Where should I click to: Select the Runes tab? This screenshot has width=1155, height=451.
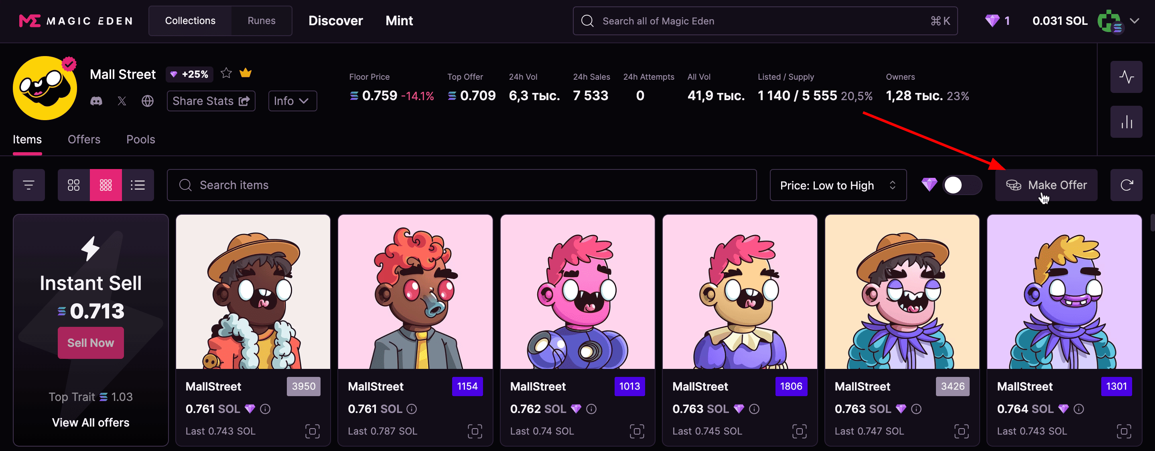[262, 20]
